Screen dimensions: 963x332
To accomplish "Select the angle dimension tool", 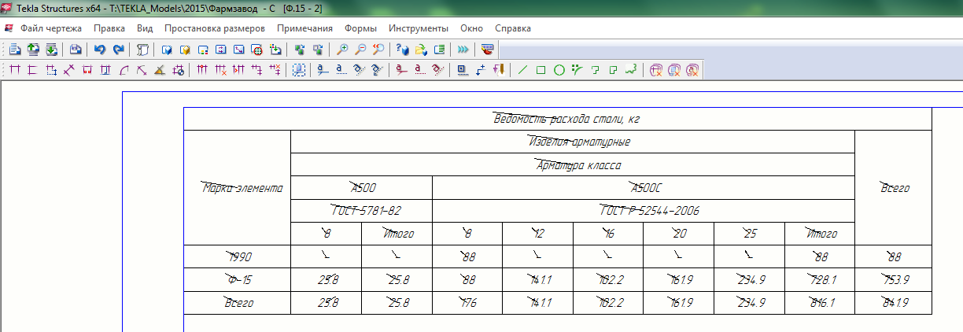I will click(159, 70).
